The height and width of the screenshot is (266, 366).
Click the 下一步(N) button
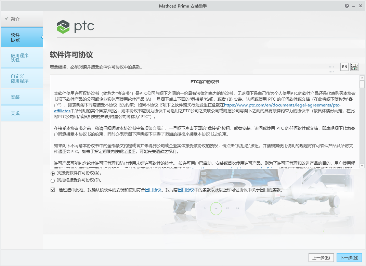point(349,257)
